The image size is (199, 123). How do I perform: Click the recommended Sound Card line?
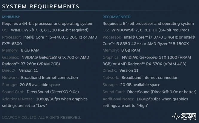click(149, 92)
